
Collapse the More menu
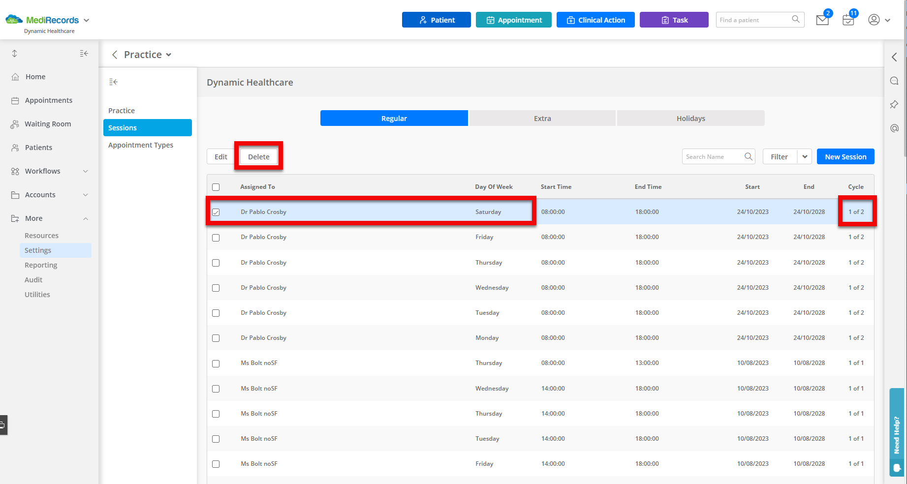click(86, 218)
